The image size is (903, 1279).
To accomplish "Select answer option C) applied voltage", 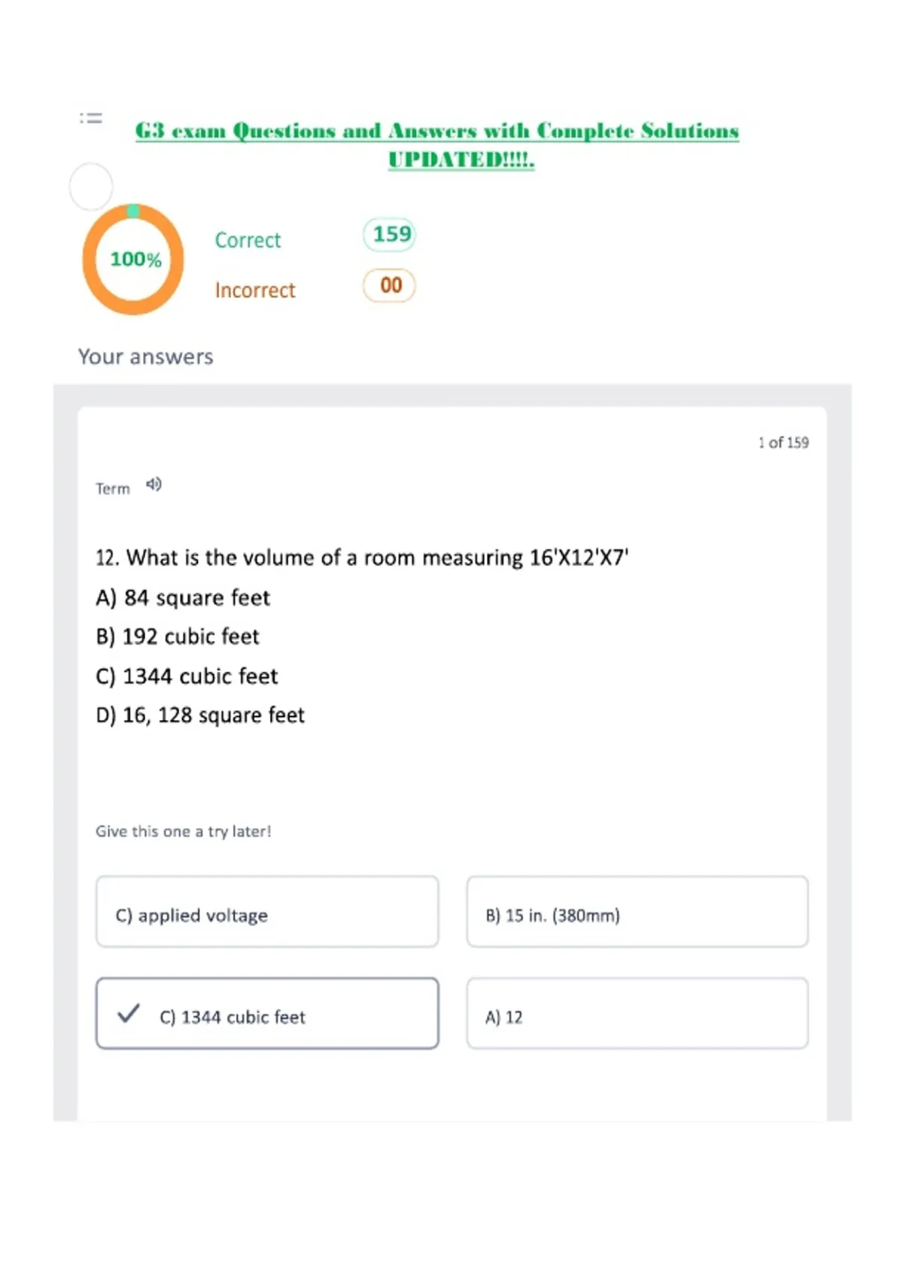I will [267, 912].
